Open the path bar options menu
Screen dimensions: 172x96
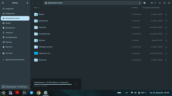point(139,3)
